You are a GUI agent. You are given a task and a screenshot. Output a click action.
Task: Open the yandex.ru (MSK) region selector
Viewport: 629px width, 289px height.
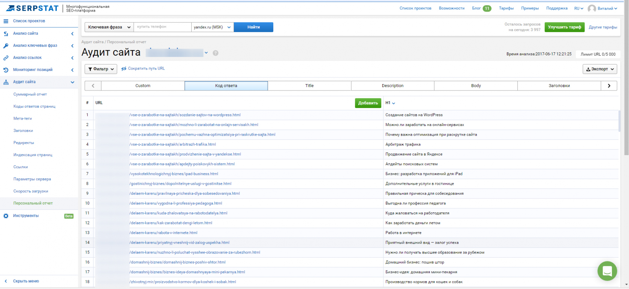[x=213, y=27]
